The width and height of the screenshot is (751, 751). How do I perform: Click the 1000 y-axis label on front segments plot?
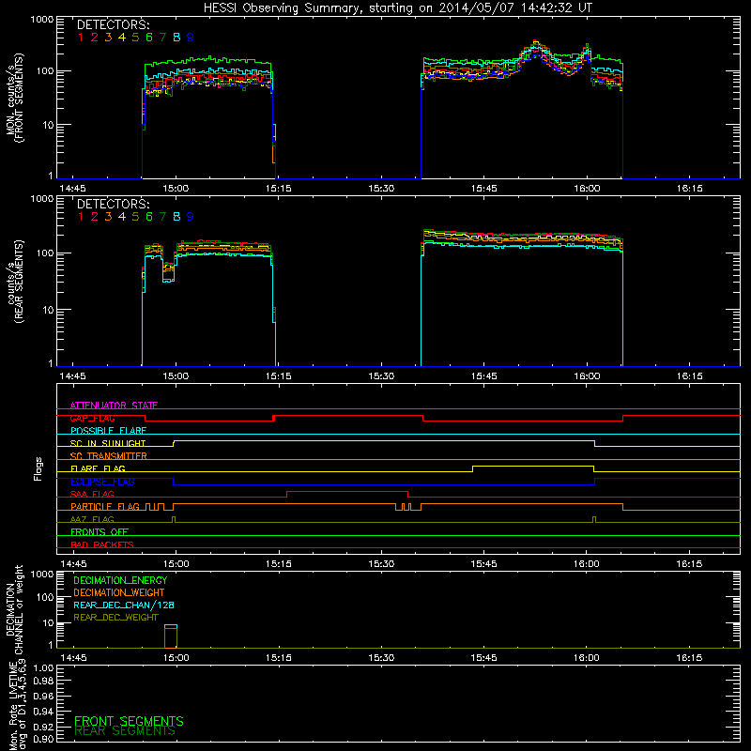(x=41, y=20)
